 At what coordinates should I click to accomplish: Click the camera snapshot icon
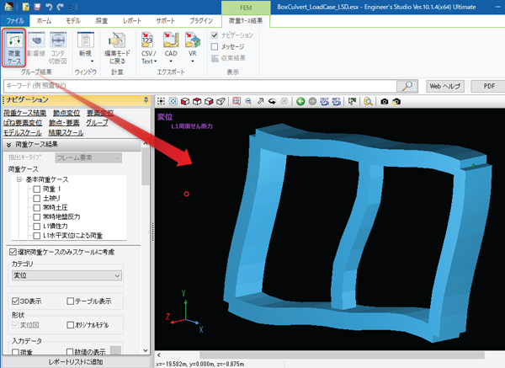pyautogui.click(x=385, y=102)
